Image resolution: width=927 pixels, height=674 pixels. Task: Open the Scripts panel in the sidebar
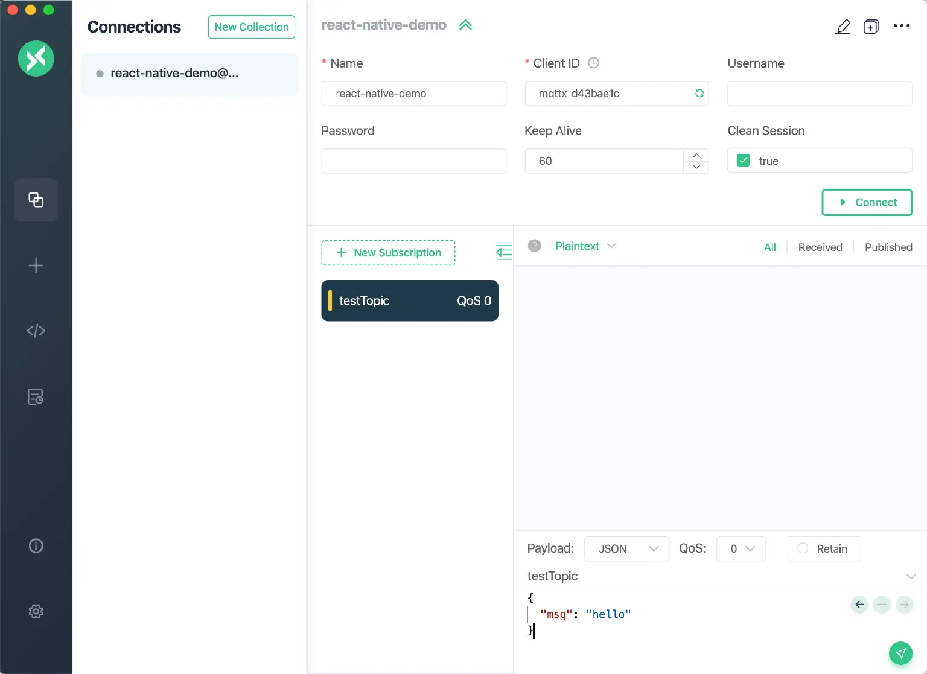(36, 331)
